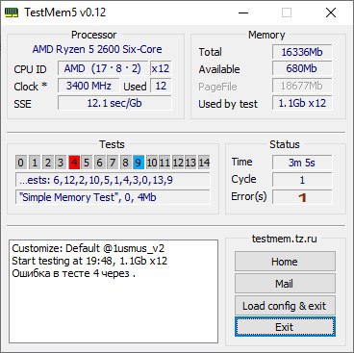354x353 pixels.
Task: Click test number 0 box
Action: coord(21,163)
